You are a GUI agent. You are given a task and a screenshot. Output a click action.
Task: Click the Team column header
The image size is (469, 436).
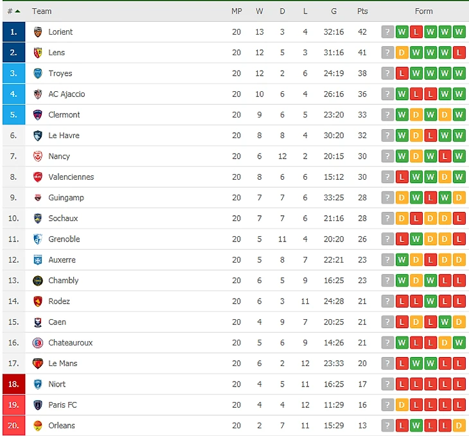click(42, 11)
